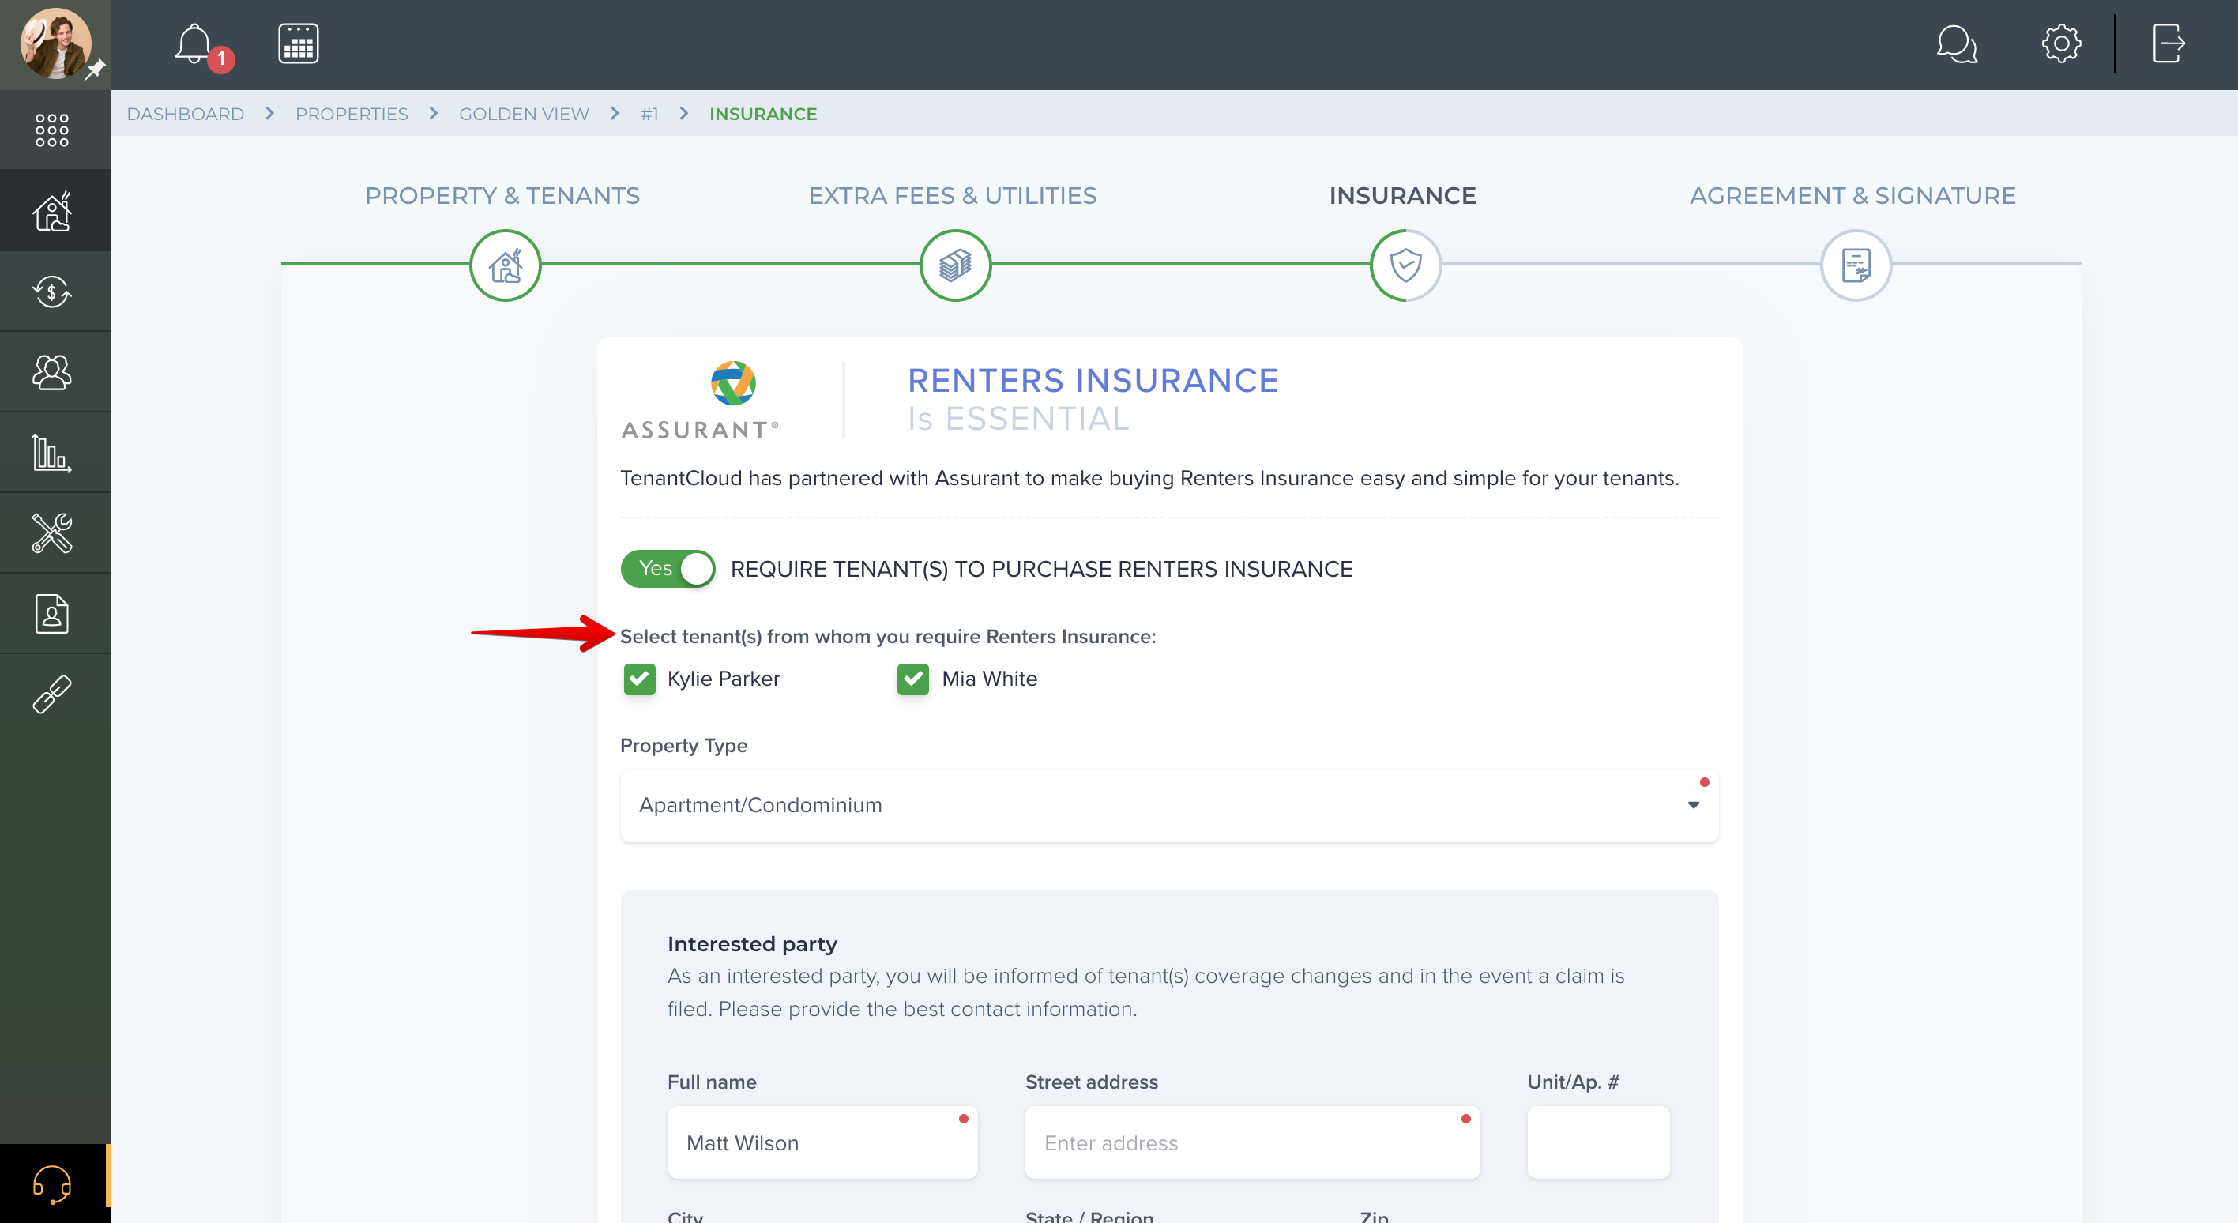Open the notifications bell
This screenshot has width=2238, height=1223.
[x=194, y=44]
